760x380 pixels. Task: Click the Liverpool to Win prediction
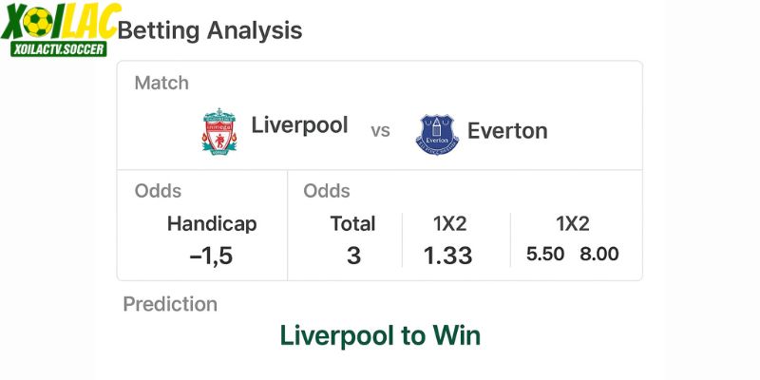[380, 335]
